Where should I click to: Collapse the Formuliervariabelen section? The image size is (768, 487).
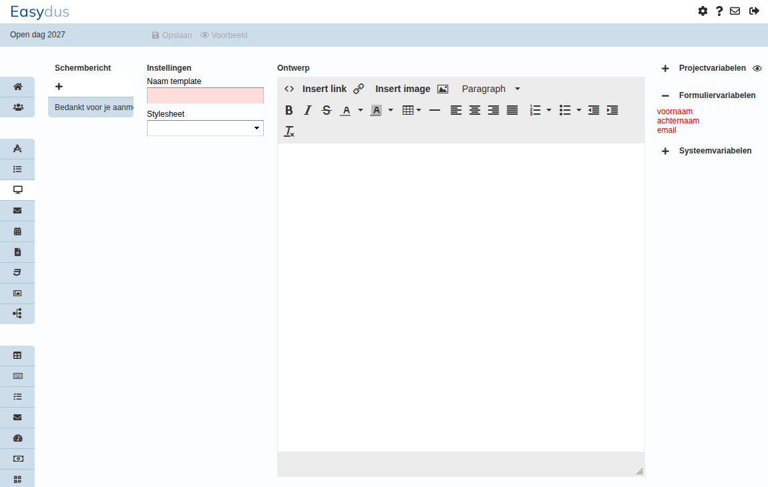(665, 96)
